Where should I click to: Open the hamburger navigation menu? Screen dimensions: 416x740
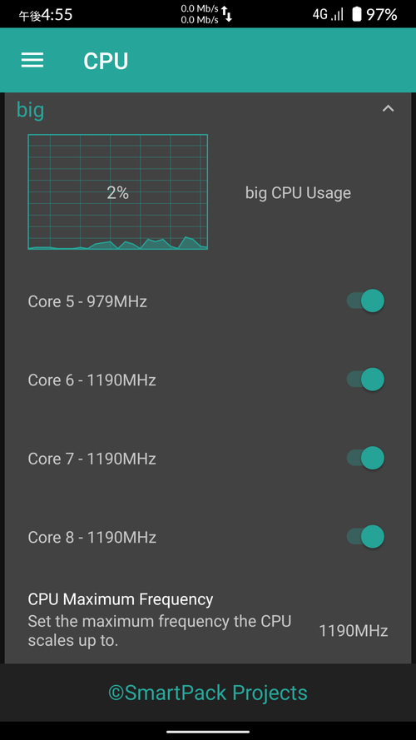[32, 60]
